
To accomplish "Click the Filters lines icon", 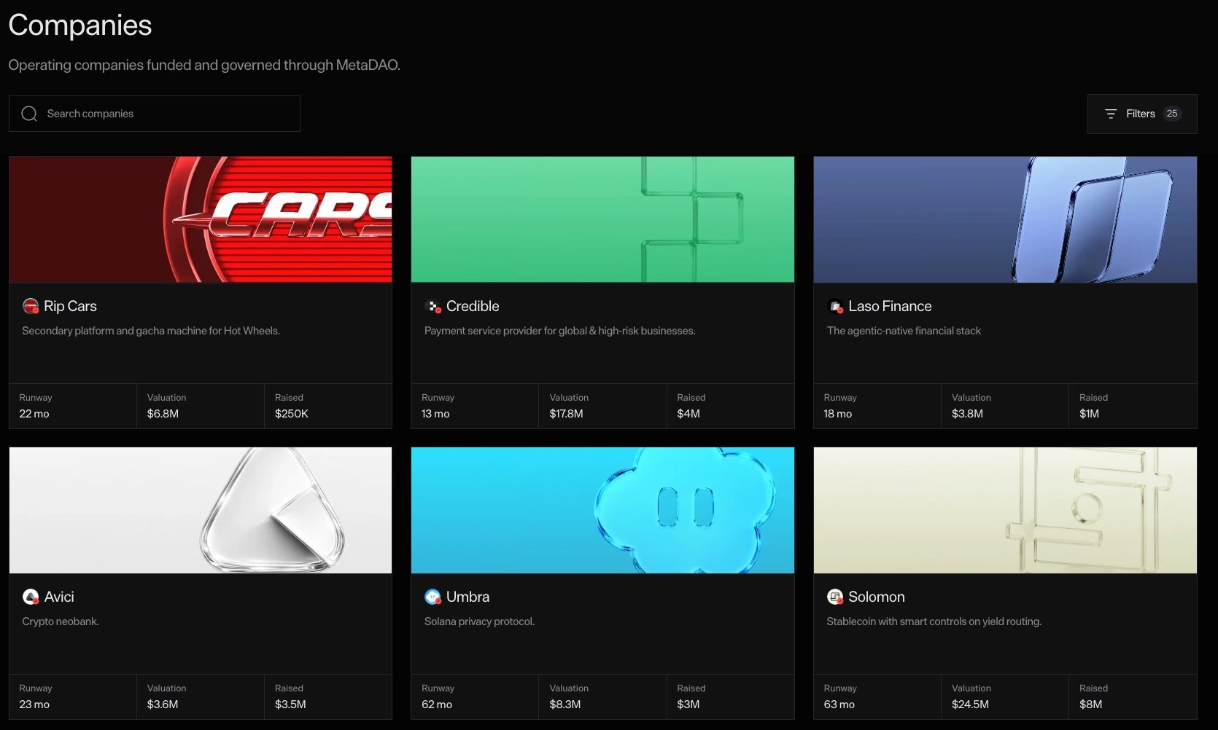I will 1111,114.
